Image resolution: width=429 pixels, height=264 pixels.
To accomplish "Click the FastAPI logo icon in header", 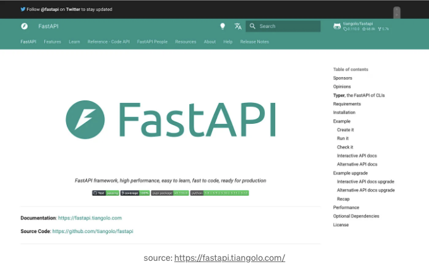I will [25, 26].
